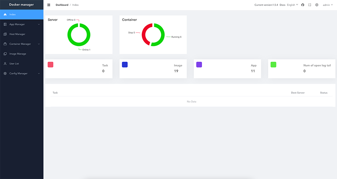Click the Host Manager sidebar icon
Image resolution: width=337 pixels, height=179 pixels.
pyautogui.click(x=5, y=34)
